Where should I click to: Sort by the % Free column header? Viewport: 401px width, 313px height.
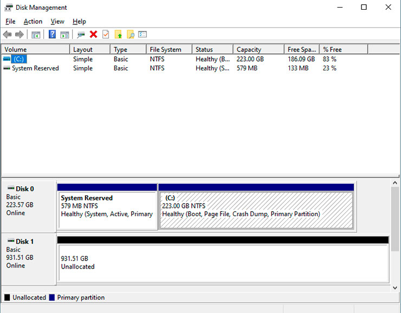click(344, 49)
